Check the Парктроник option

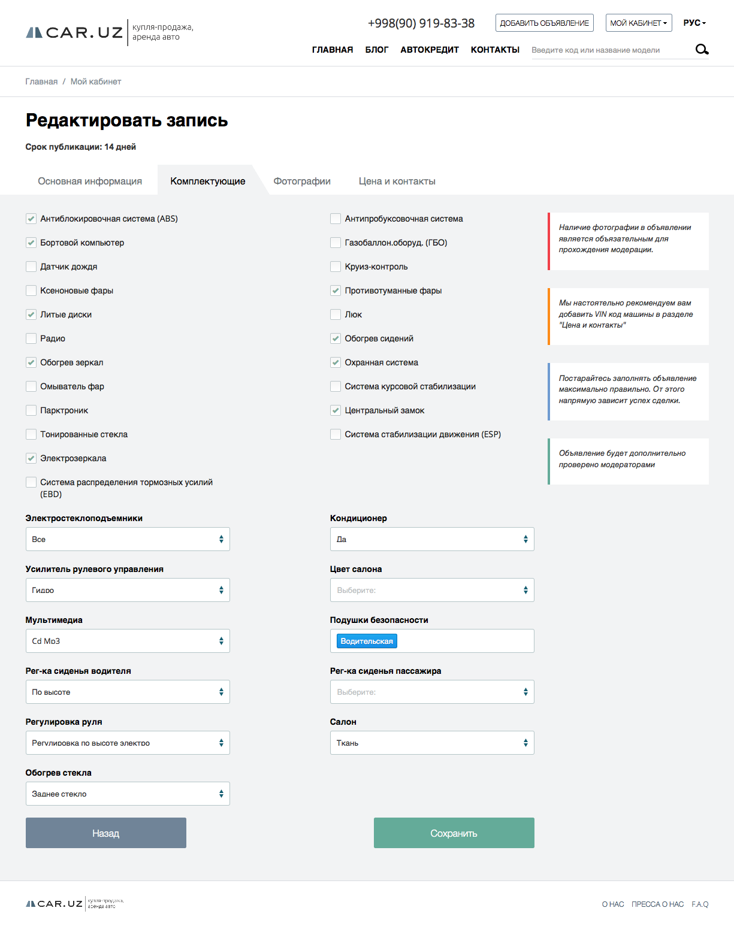31,410
